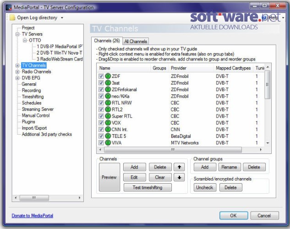The width and height of the screenshot is (290, 229).
Task: Select the Plugins tree item
Action: tap(28, 122)
